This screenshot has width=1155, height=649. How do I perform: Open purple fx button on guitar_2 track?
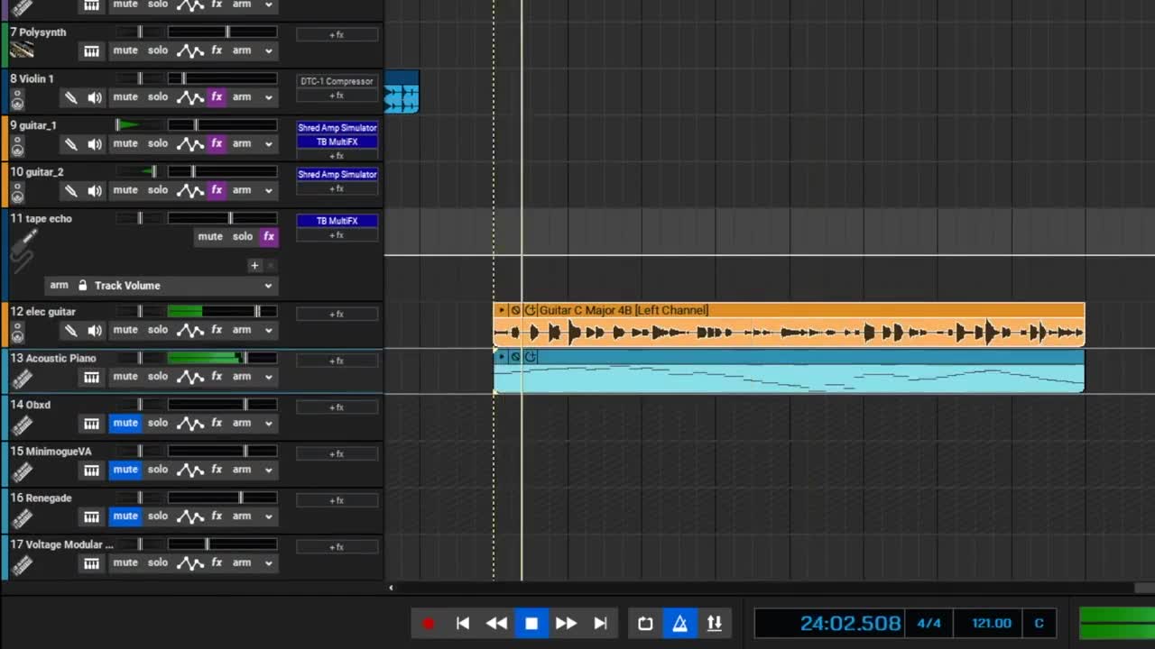point(217,190)
